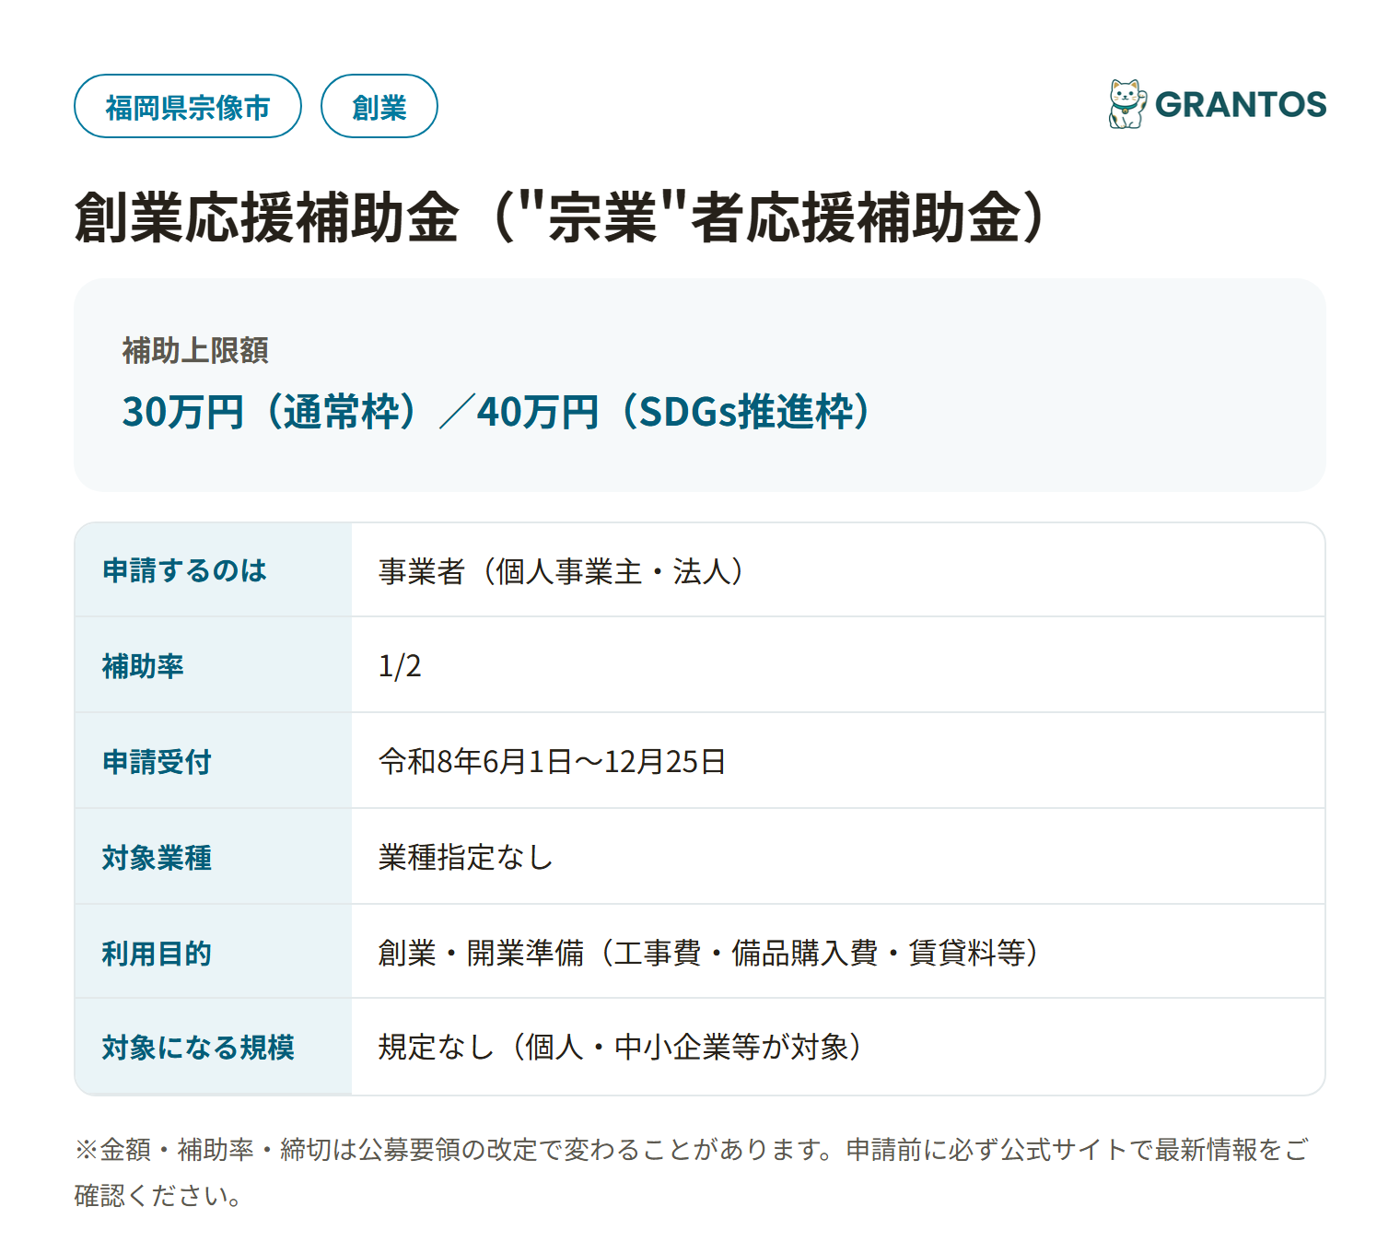Select the 福岡県宗像市 tag pill
This screenshot has height=1242, width=1400.
click(x=188, y=106)
